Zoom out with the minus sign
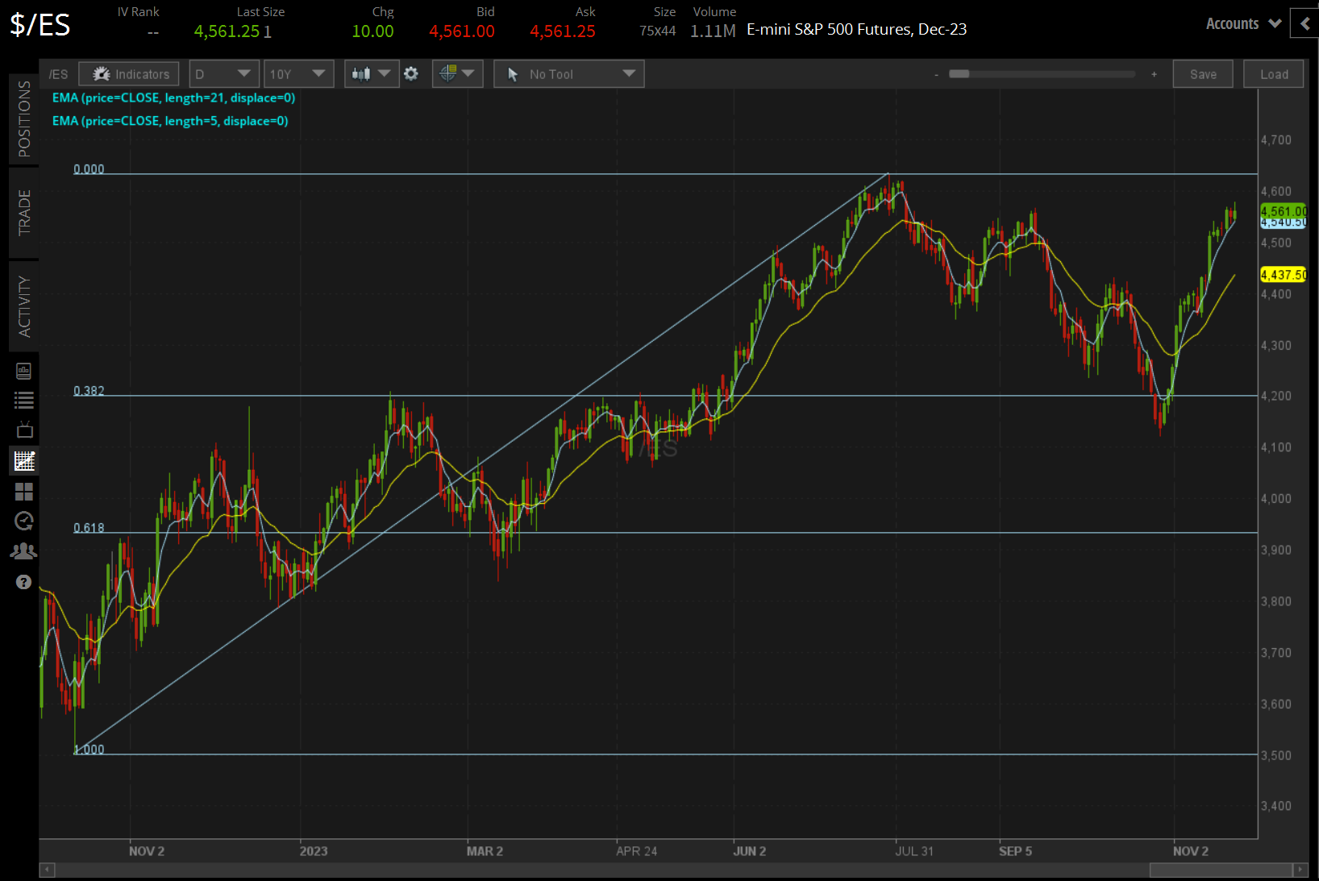The width and height of the screenshot is (1319, 881). (x=936, y=75)
